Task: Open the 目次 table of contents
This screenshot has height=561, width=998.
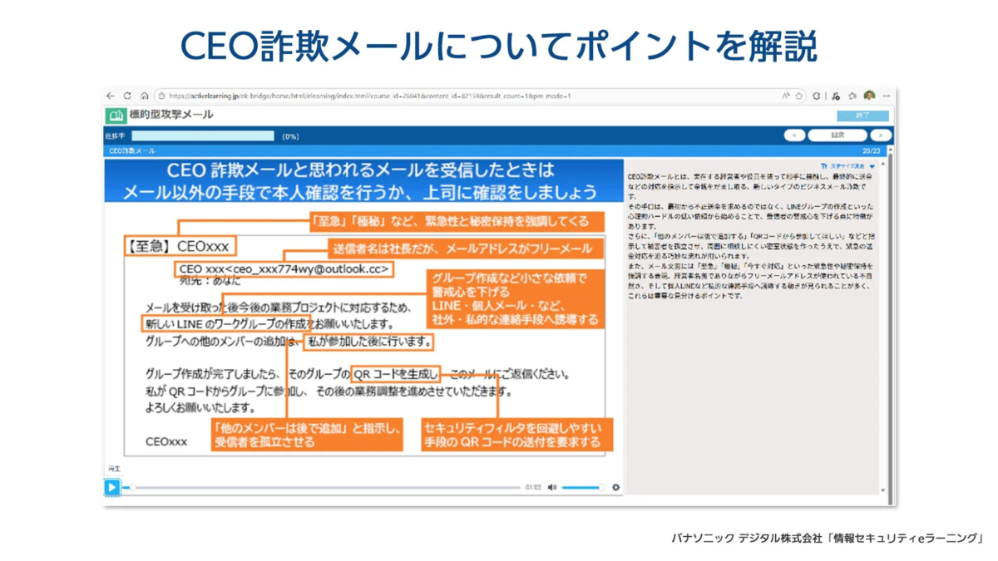Action: point(837,135)
